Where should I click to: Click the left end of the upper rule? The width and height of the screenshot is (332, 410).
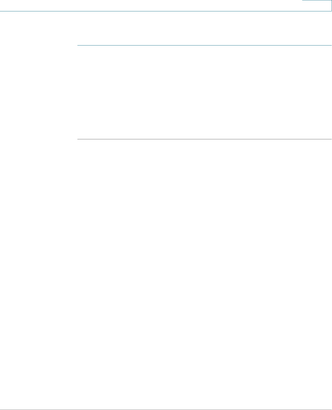(78, 46)
